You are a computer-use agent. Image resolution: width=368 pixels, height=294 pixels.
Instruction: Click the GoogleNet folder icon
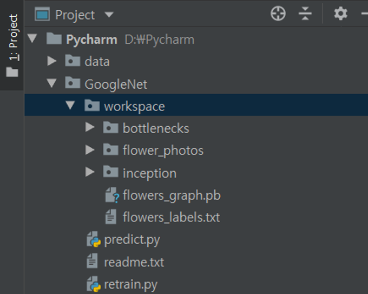tap(73, 82)
